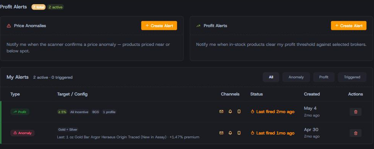Click the red Anomaly type badge
This screenshot has width=374, height=149.
23,133
